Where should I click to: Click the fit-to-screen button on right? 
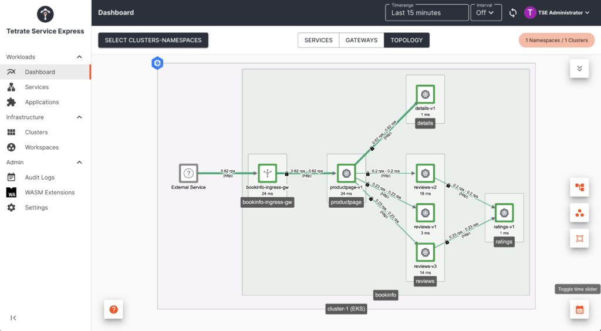(579, 238)
